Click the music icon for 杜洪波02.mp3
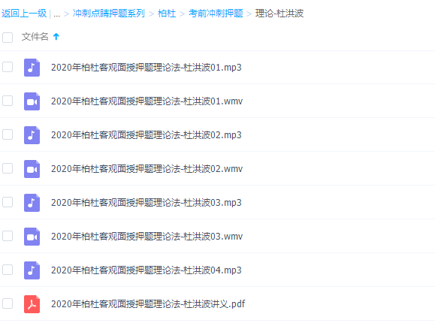Viewport: 435px width, 326px height. pyautogui.click(x=32, y=135)
